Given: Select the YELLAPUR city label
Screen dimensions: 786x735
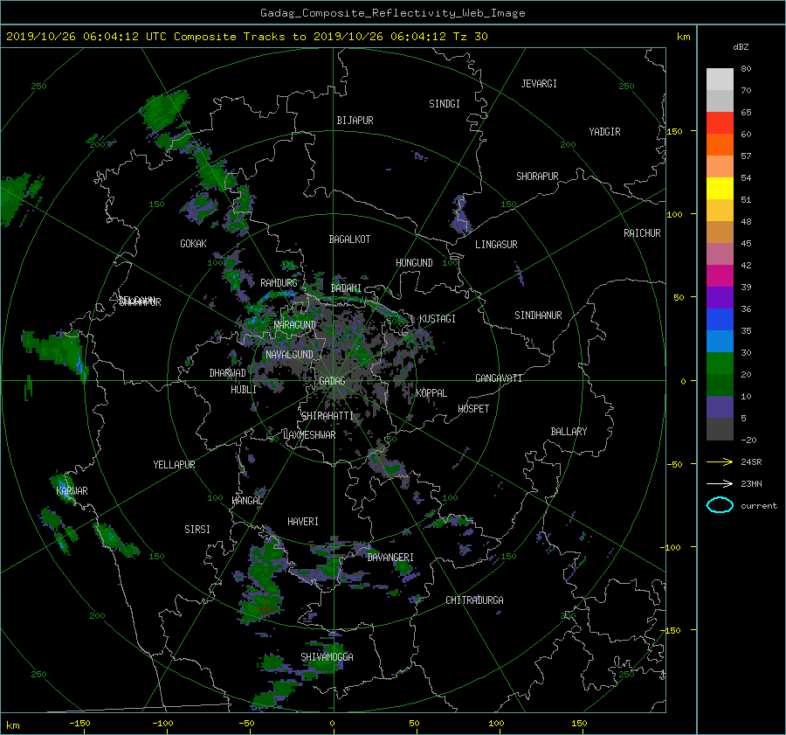Looking at the screenshot, I should (174, 465).
